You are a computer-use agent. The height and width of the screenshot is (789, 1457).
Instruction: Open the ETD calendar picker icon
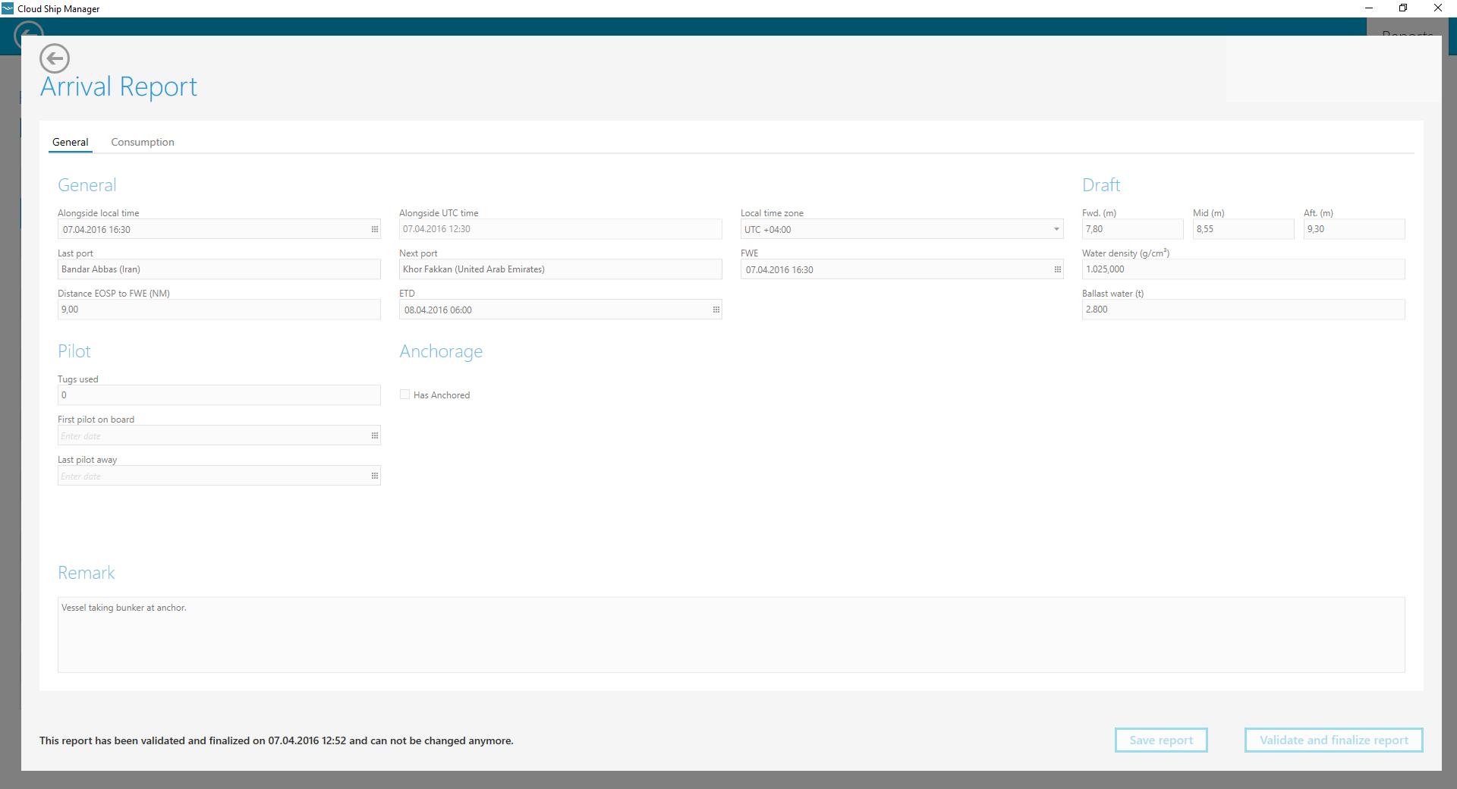click(x=716, y=310)
